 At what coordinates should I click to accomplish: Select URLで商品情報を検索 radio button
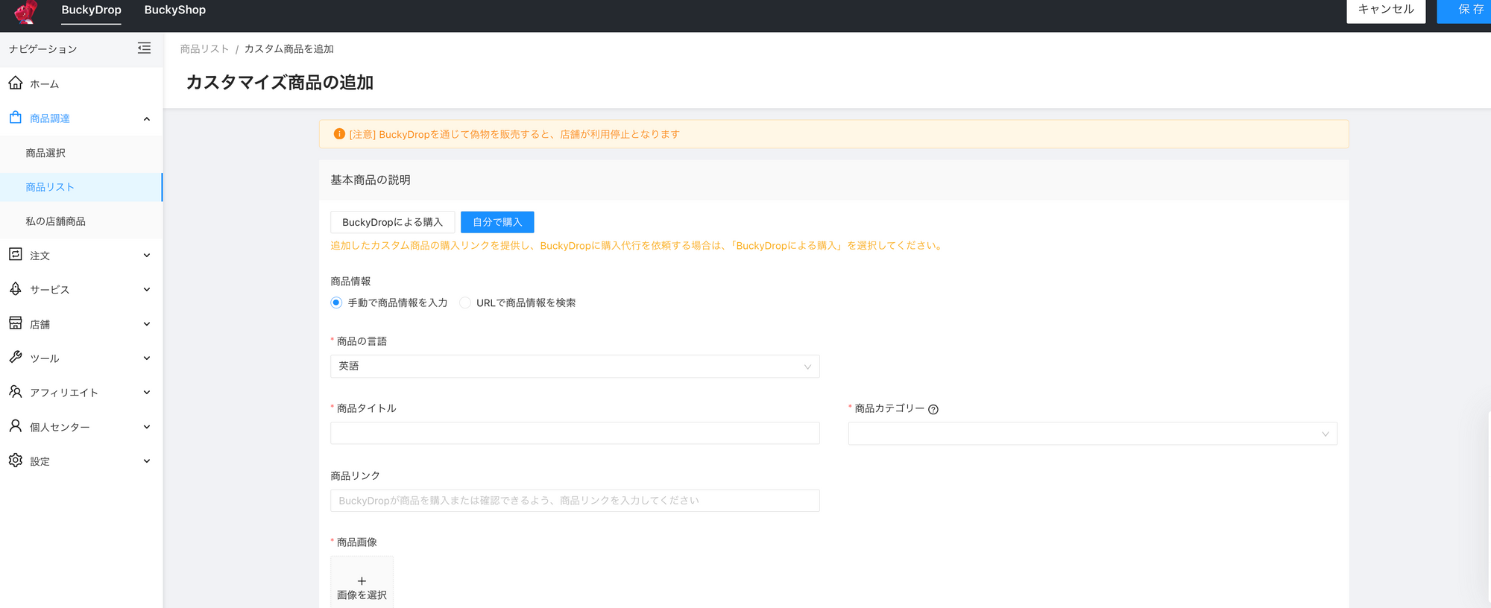click(465, 303)
